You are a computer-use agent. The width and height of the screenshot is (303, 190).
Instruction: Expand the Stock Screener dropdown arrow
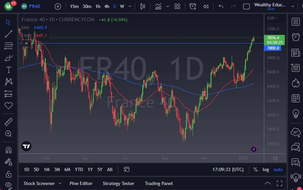pyautogui.click(x=60, y=183)
